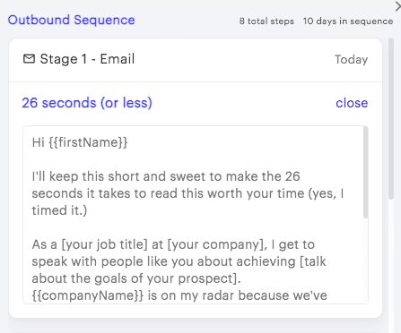Click the "speak with people like you" line
401x333 pixels.
click(179, 261)
